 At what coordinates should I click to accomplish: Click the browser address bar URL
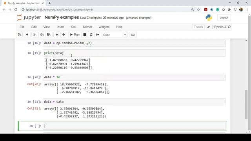coord(59,9)
